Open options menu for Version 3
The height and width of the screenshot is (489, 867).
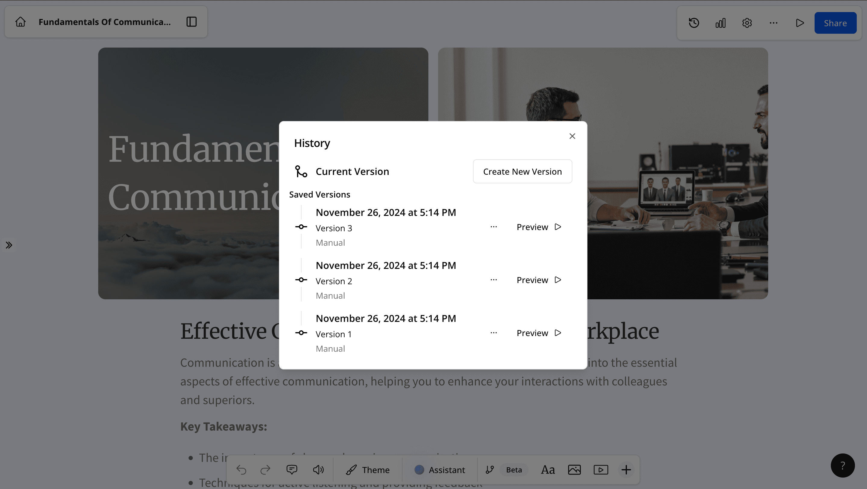pyautogui.click(x=494, y=227)
